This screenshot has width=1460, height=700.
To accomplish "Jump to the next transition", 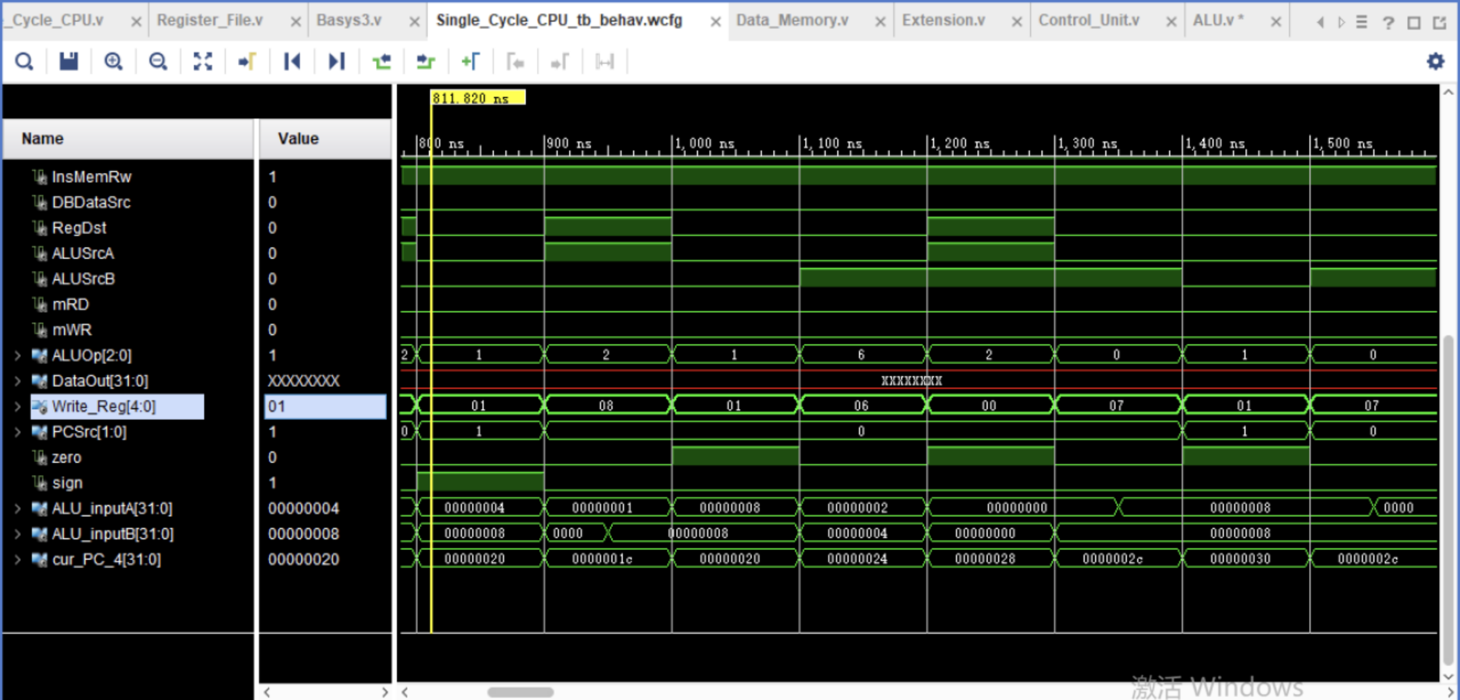I will [x=426, y=61].
